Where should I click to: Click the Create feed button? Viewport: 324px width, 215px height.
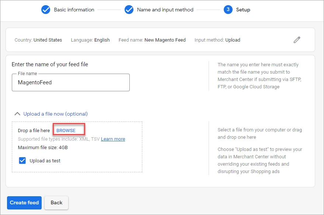(x=24, y=202)
